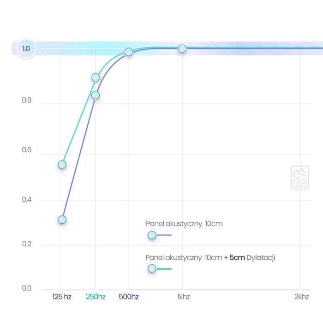Choose the 1khz x-axis label
This screenshot has height=323, width=323.
point(183,297)
